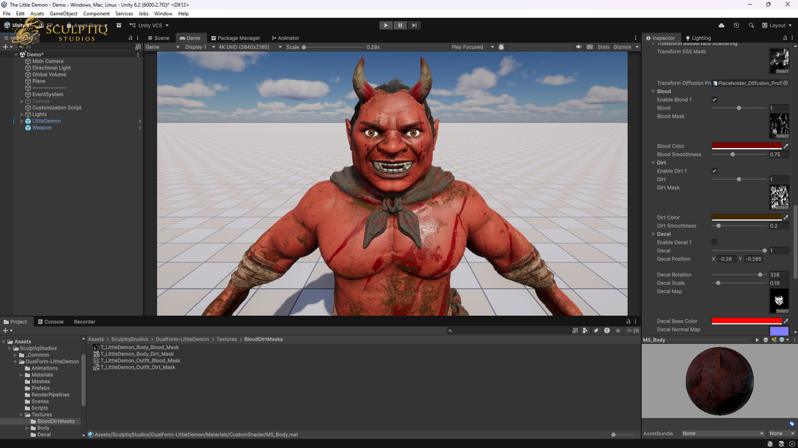Pick Dirt Color with eyedropper
The height and width of the screenshot is (448, 798).
[x=786, y=218]
